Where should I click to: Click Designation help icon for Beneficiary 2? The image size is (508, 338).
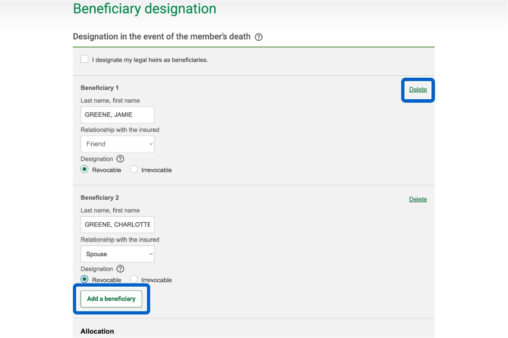tap(120, 269)
